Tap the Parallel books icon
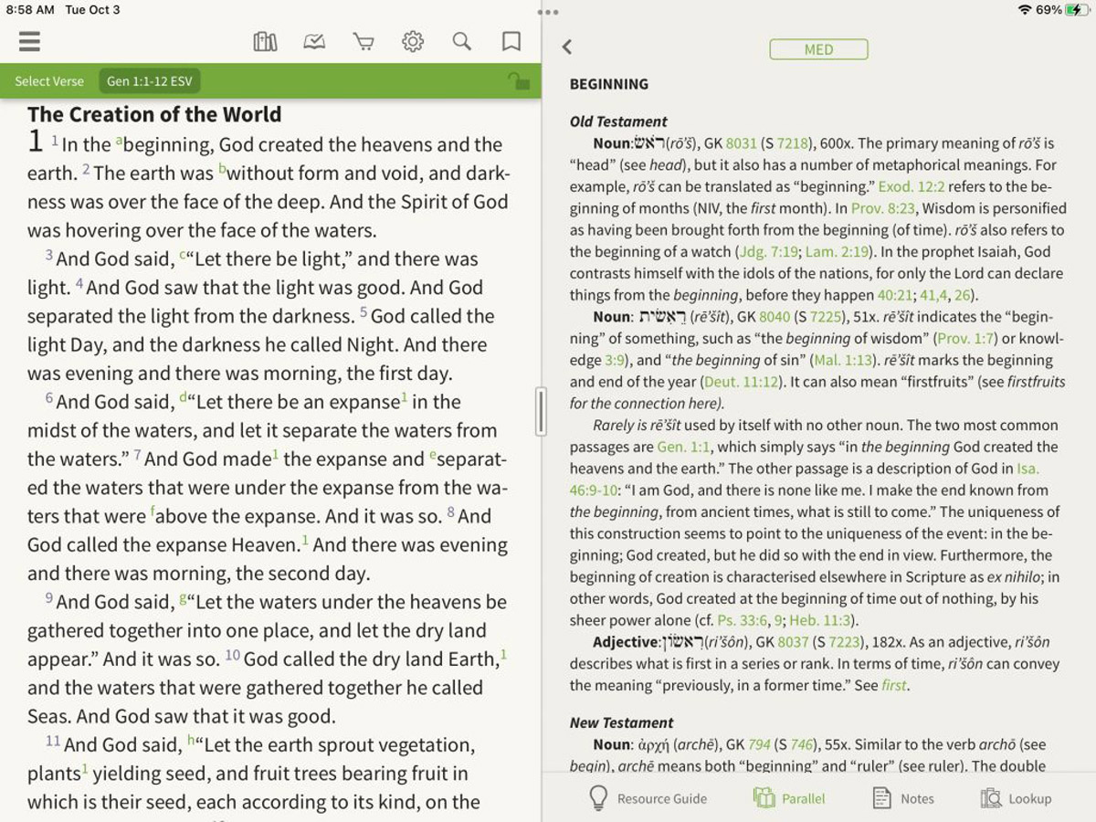1096x822 pixels. point(764,798)
